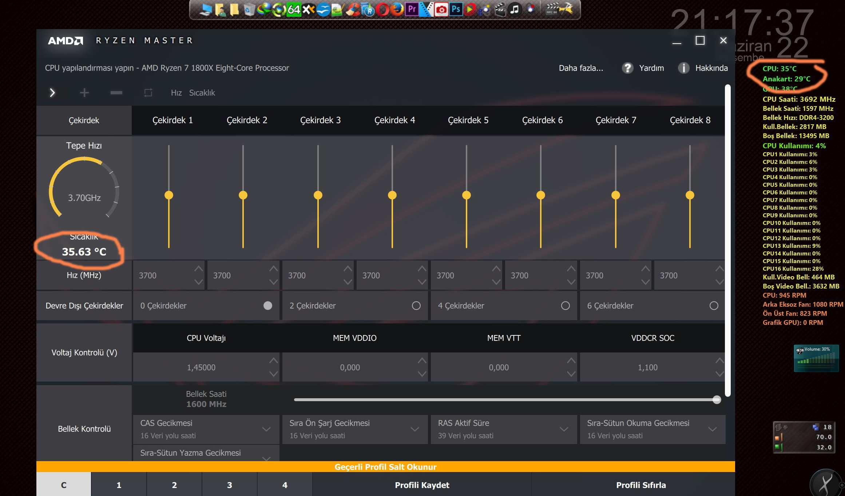The image size is (845, 496).
Task: Click Profili Kaydet button
Action: click(x=422, y=485)
